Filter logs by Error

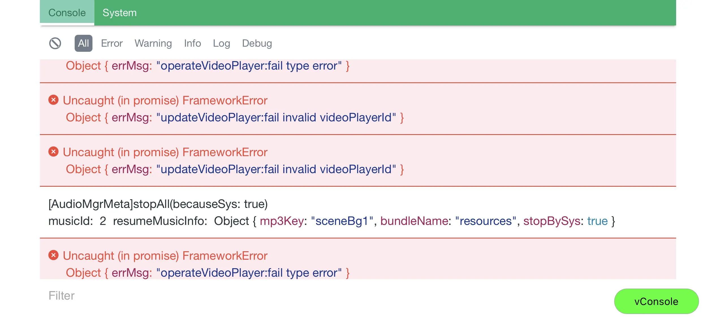(x=112, y=43)
